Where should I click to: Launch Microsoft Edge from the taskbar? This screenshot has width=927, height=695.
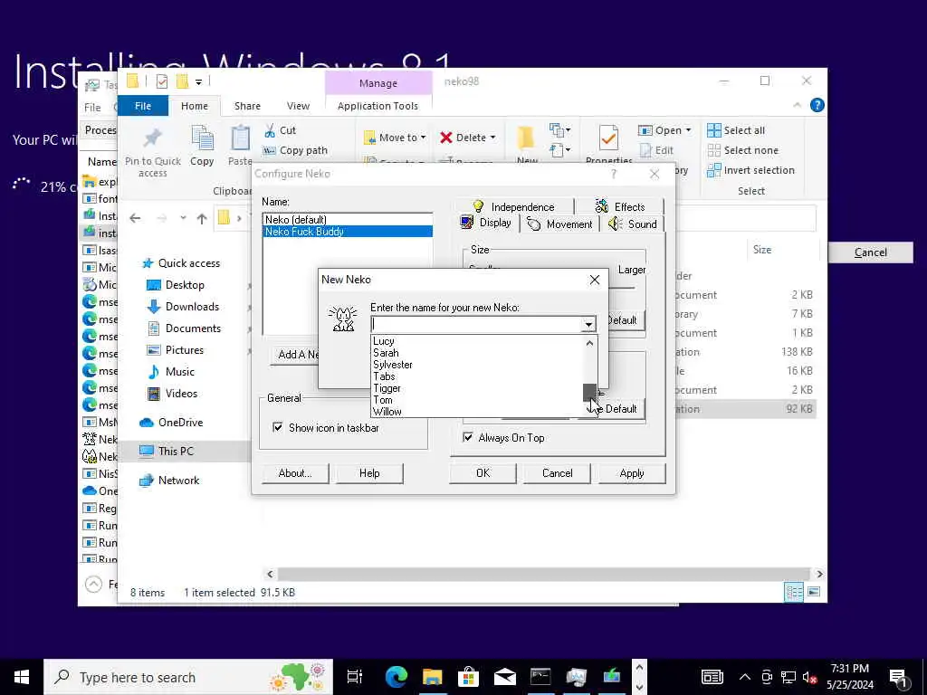pos(397,677)
